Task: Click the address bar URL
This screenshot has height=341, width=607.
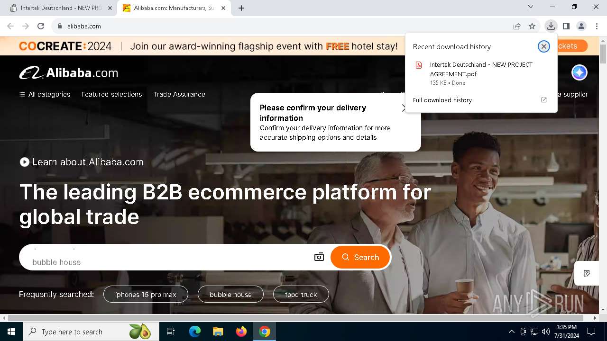Action: point(84,27)
